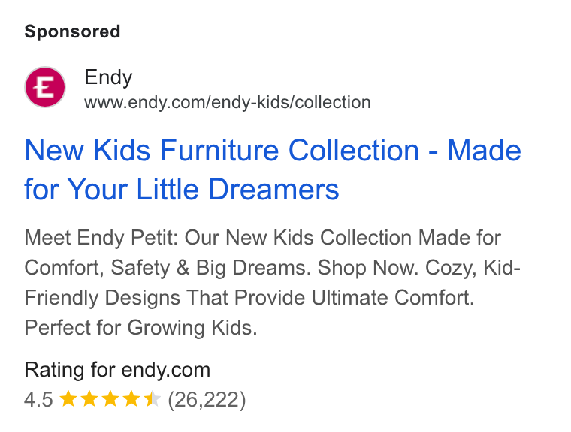571x432 pixels.
Task: Click the second gold rating star
Action: tap(89, 398)
